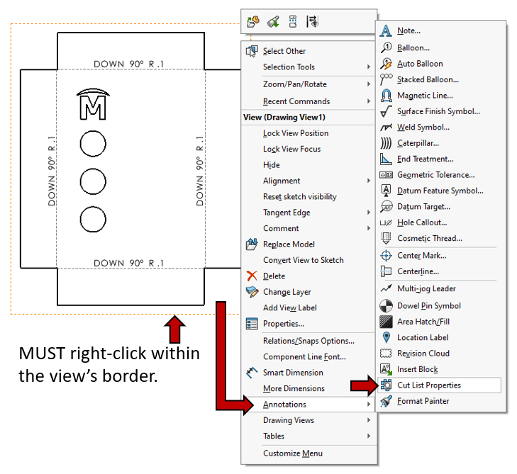This screenshot has height=474, width=517.
Task: Click the first icon in the context toolbar
Action: tap(253, 22)
